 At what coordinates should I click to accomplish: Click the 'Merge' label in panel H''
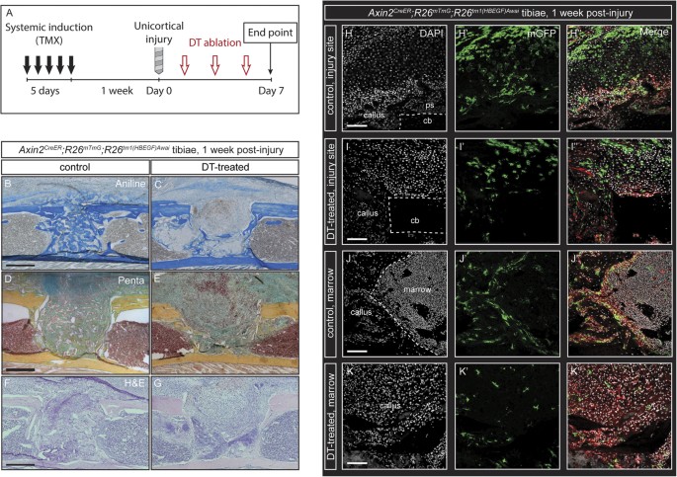654,32
